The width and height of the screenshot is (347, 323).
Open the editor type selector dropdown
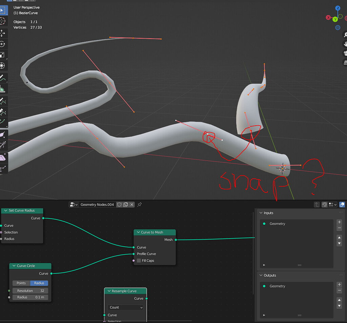(74, 204)
